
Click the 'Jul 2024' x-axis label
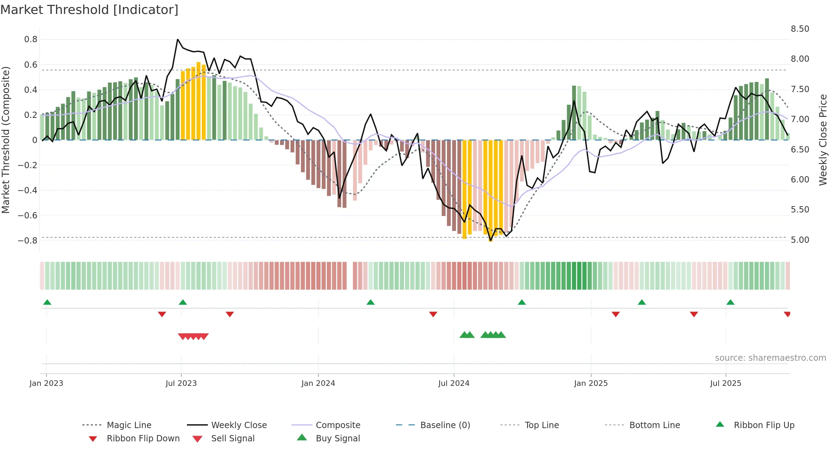(454, 383)
